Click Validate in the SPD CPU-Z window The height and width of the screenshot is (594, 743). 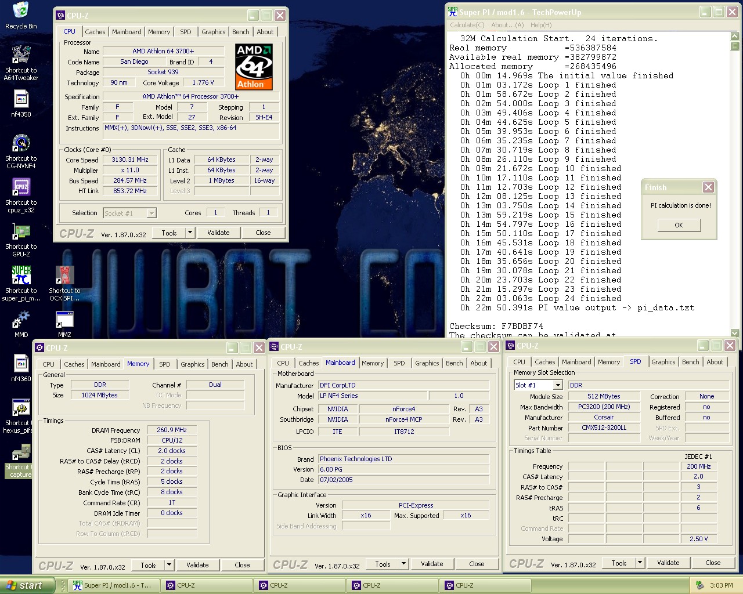668,563
